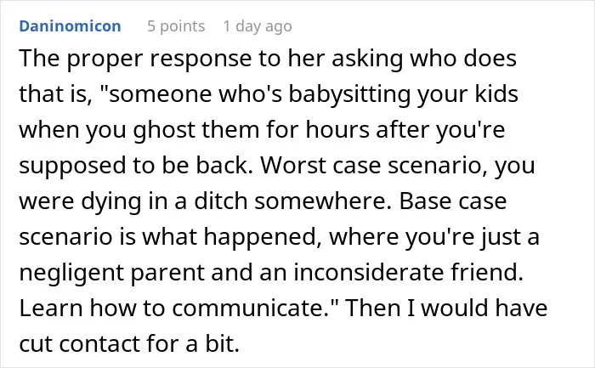Click the phrase "supposed to be back"
Screen dimensions: 595x368
(x=133, y=166)
